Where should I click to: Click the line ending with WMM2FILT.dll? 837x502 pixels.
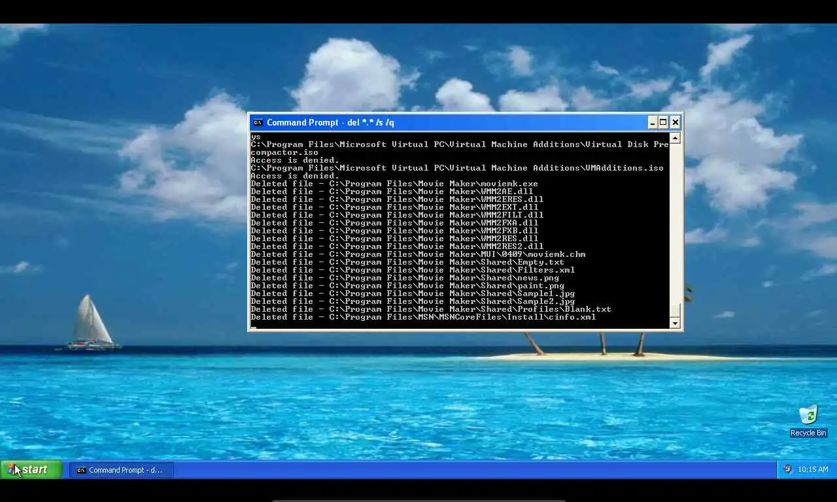(x=397, y=215)
